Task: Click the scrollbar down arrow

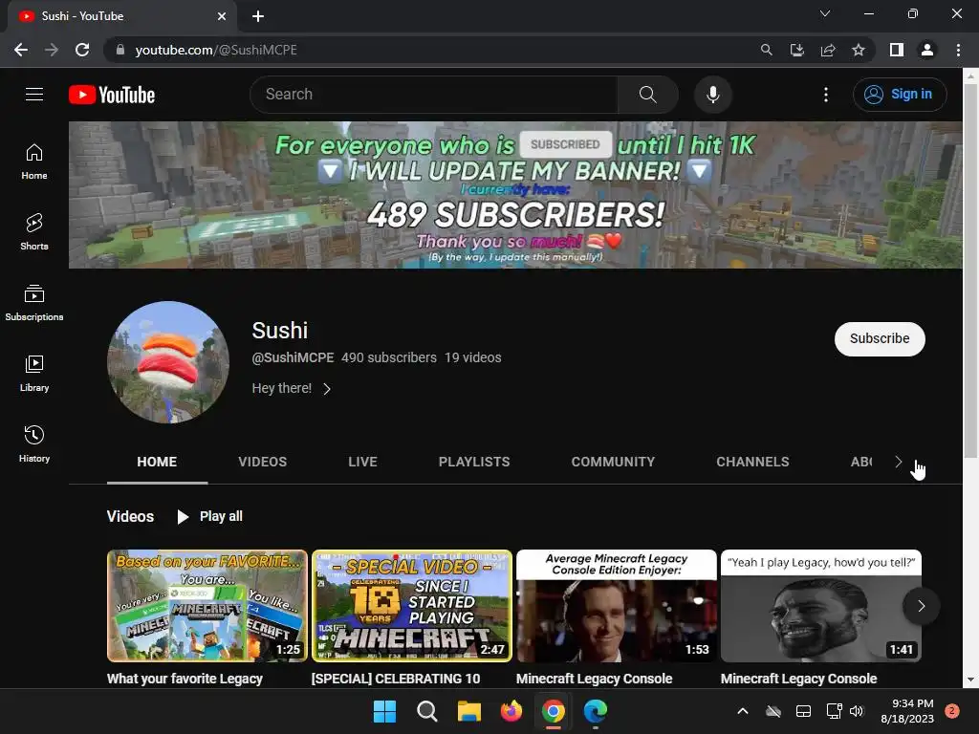Action: pyautogui.click(x=970, y=680)
